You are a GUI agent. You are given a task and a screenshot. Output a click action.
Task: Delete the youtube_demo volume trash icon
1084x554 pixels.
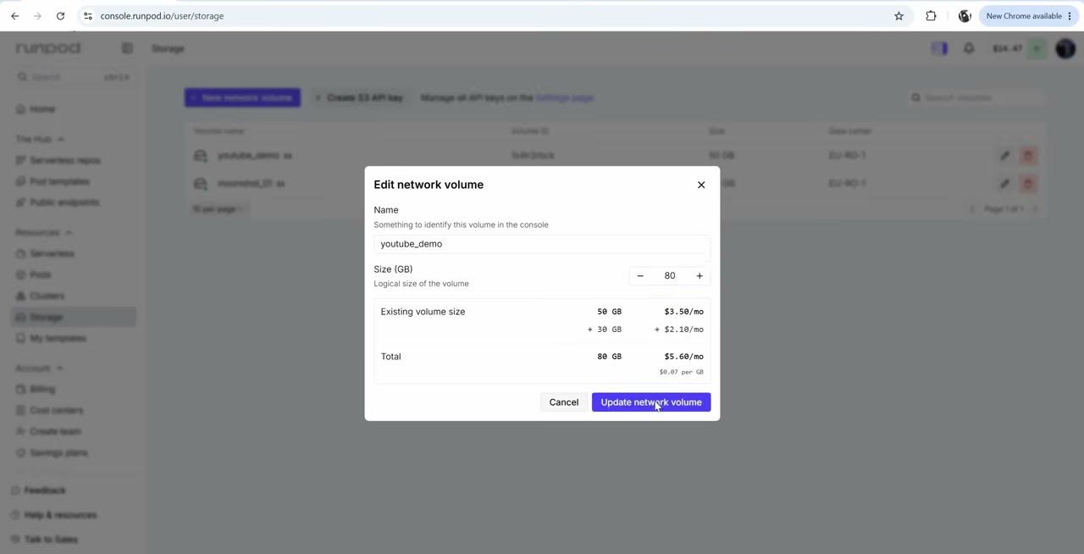[x=1028, y=156]
